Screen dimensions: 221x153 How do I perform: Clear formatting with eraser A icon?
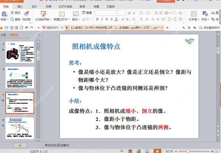pyautogui.click(x=134, y=19)
